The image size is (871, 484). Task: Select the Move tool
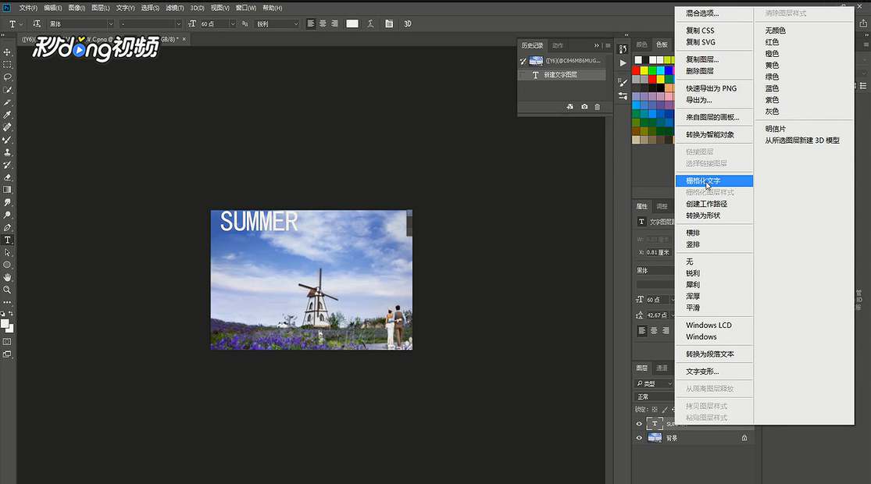[x=7, y=52]
